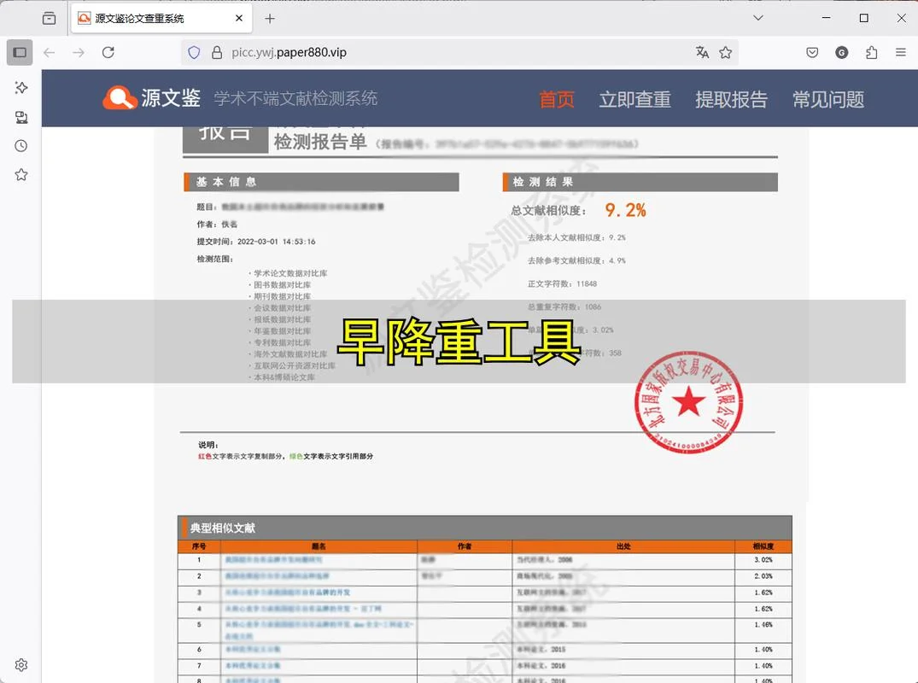
Task: Translate this page icon
Action: 703,53
